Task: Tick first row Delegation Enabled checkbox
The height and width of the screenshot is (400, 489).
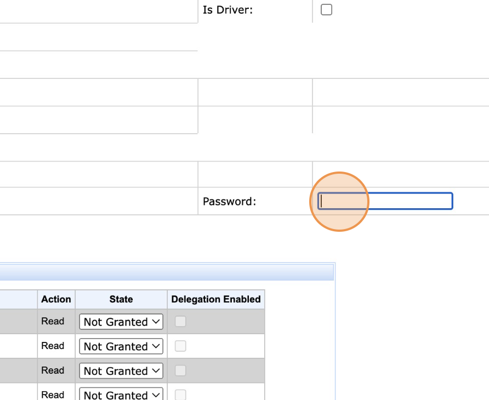Action: pos(180,322)
